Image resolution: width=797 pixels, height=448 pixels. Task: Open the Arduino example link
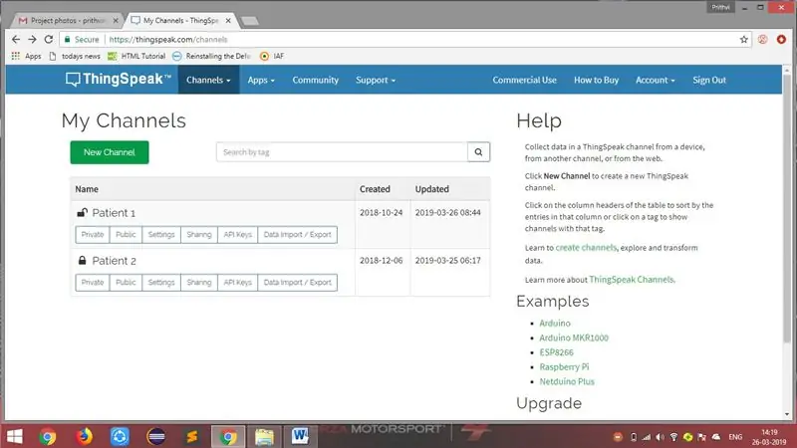click(555, 323)
